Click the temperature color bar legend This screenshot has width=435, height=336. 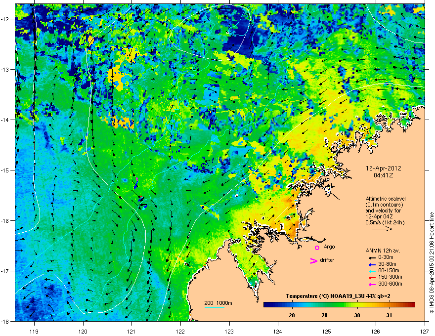[x=339, y=304]
